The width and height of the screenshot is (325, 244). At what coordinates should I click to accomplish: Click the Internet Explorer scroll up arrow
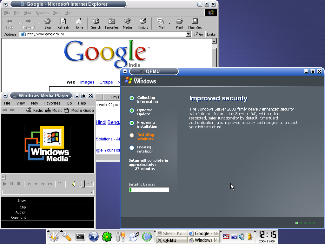214,41
